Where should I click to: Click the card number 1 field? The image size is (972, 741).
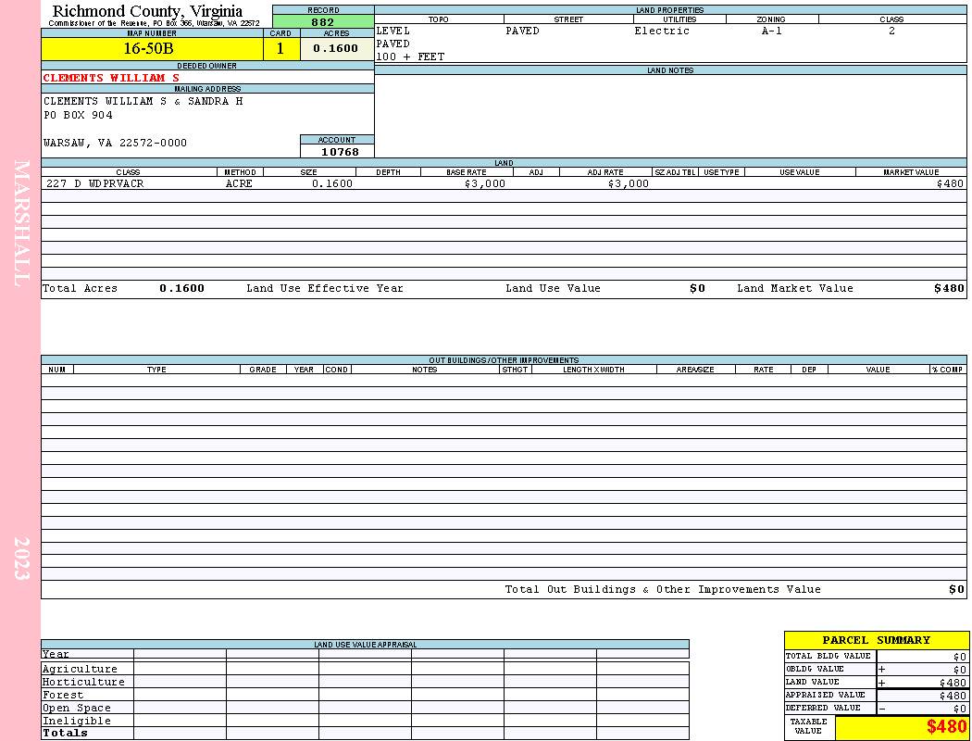(x=280, y=48)
